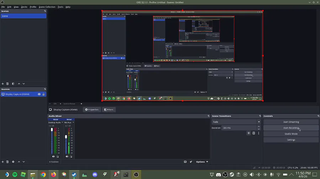Open the Desktop Audio channel dropdown arrow
The width and height of the screenshot is (320, 179).
point(62,122)
